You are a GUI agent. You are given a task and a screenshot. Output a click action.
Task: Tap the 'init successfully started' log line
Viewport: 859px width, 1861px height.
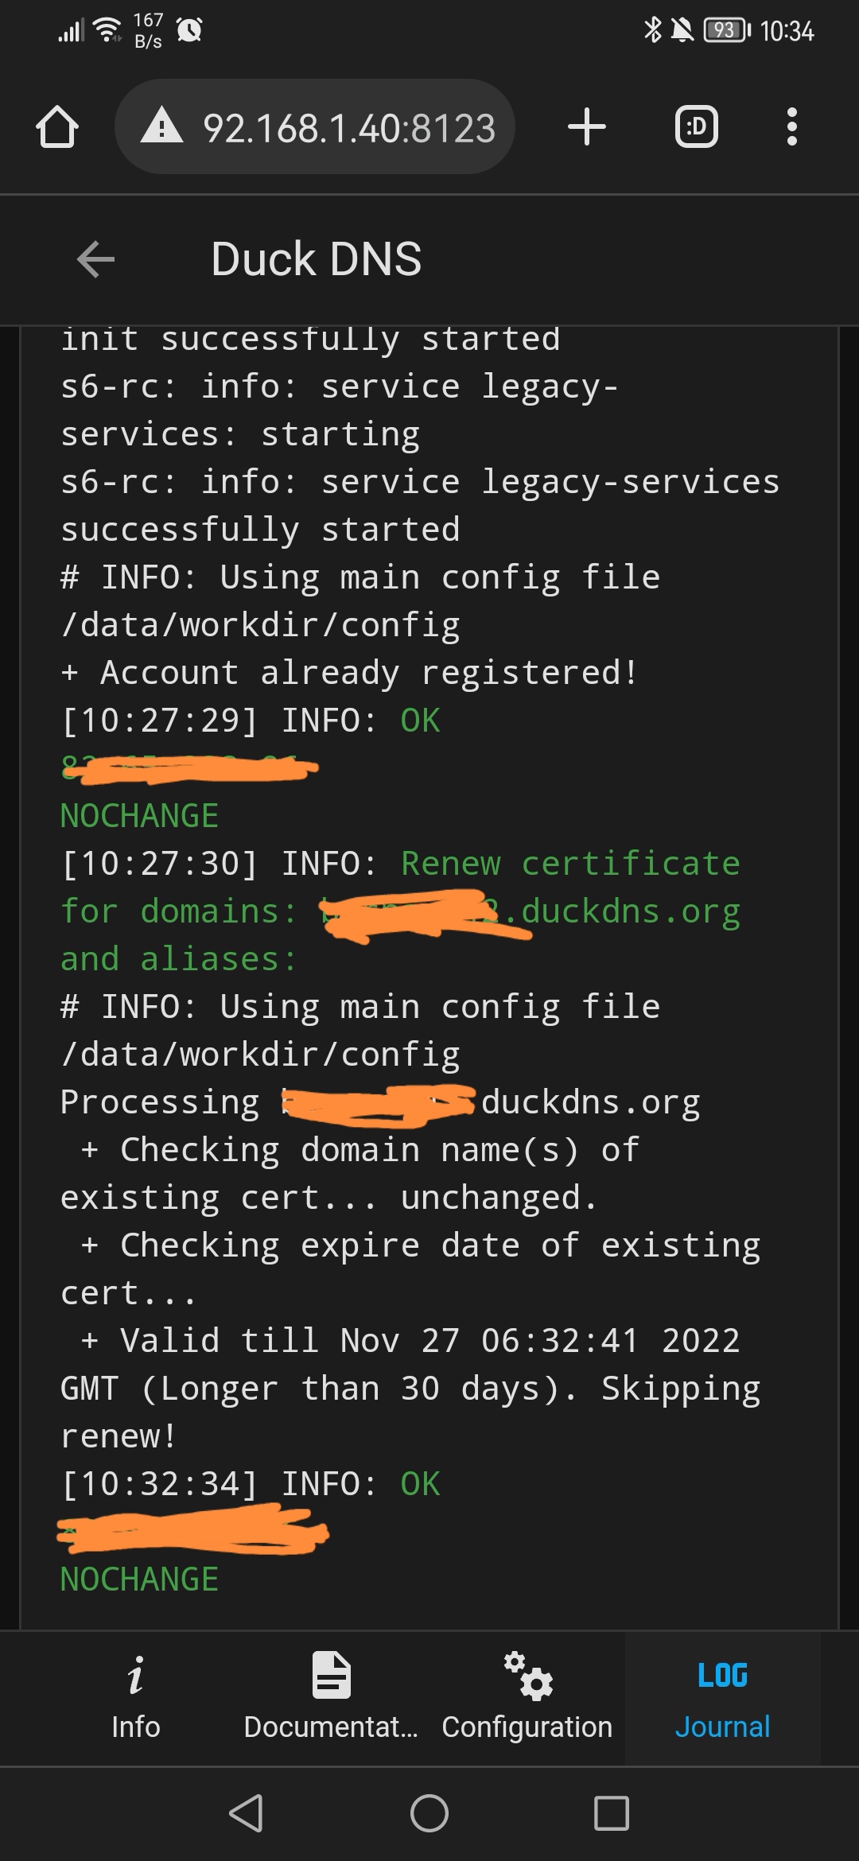[311, 340]
